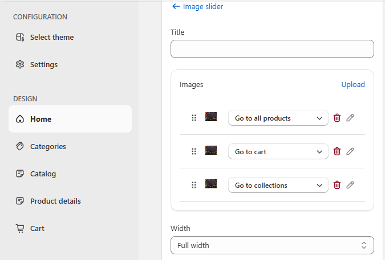The height and width of the screenshot is (260, 385).
Task: Open the Full width dropdown
Action: (272, 245)
